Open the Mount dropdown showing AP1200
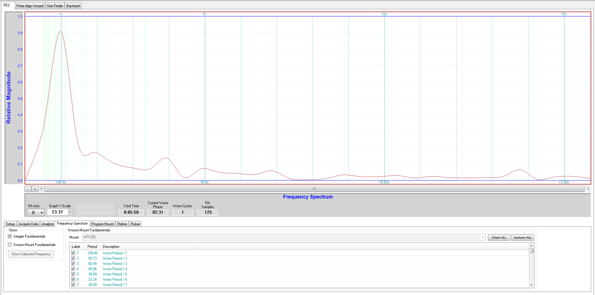Image resolution: width=595 pixels, height=295 pixels. pos(284,237)
